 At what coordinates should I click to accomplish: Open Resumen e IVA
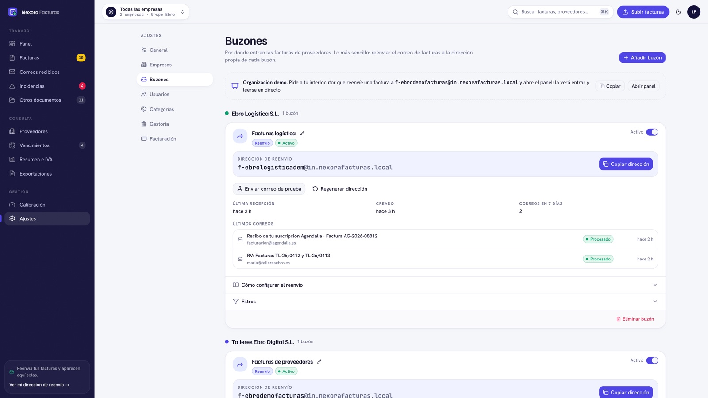click(x=47, y=159)
